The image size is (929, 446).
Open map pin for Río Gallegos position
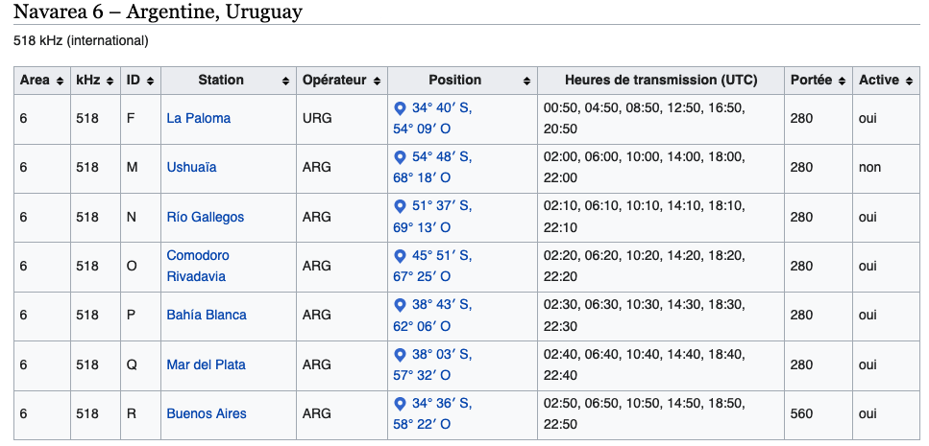pos(400,206)
